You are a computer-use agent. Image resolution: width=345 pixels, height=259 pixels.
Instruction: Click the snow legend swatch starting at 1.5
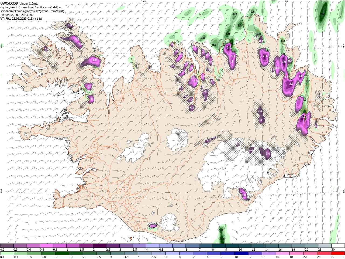point(86,246)
